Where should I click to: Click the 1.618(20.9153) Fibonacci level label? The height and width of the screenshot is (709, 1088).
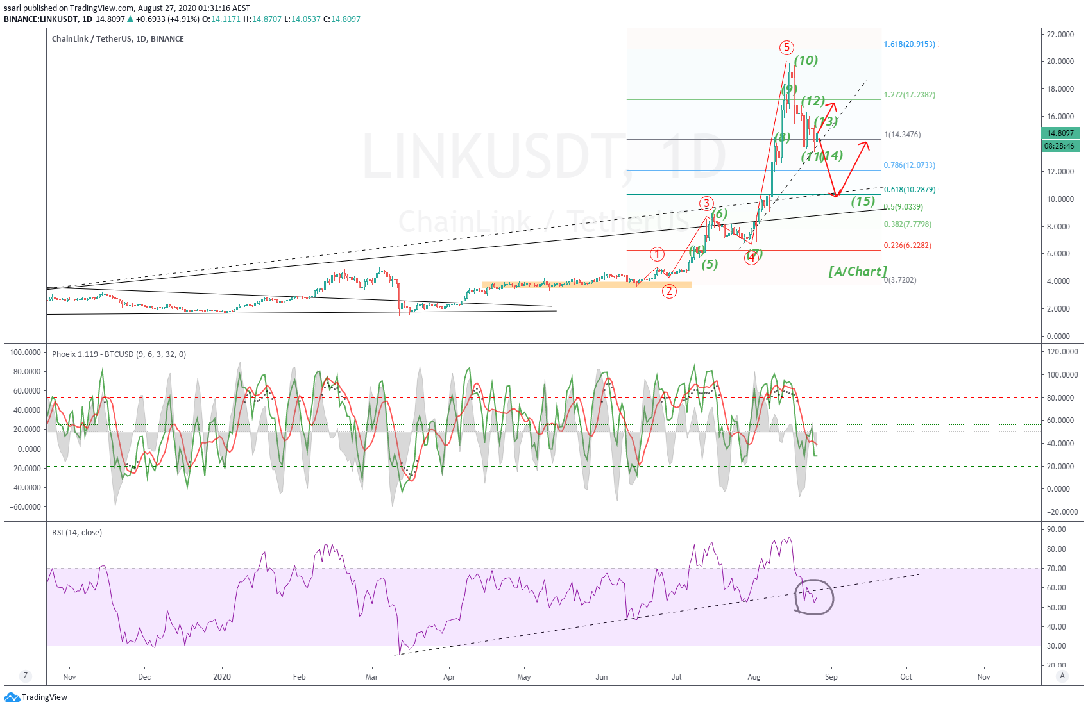(909, 44)
